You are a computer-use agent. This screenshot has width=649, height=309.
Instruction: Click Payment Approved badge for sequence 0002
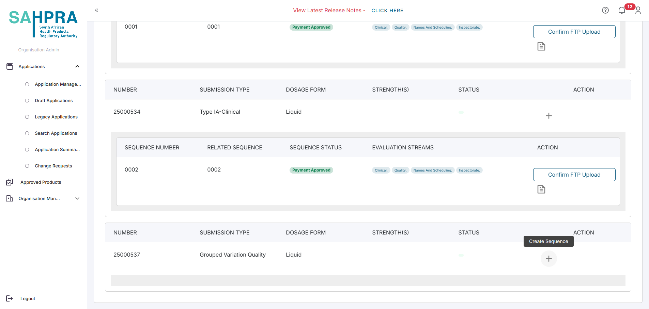click(311, 170)
